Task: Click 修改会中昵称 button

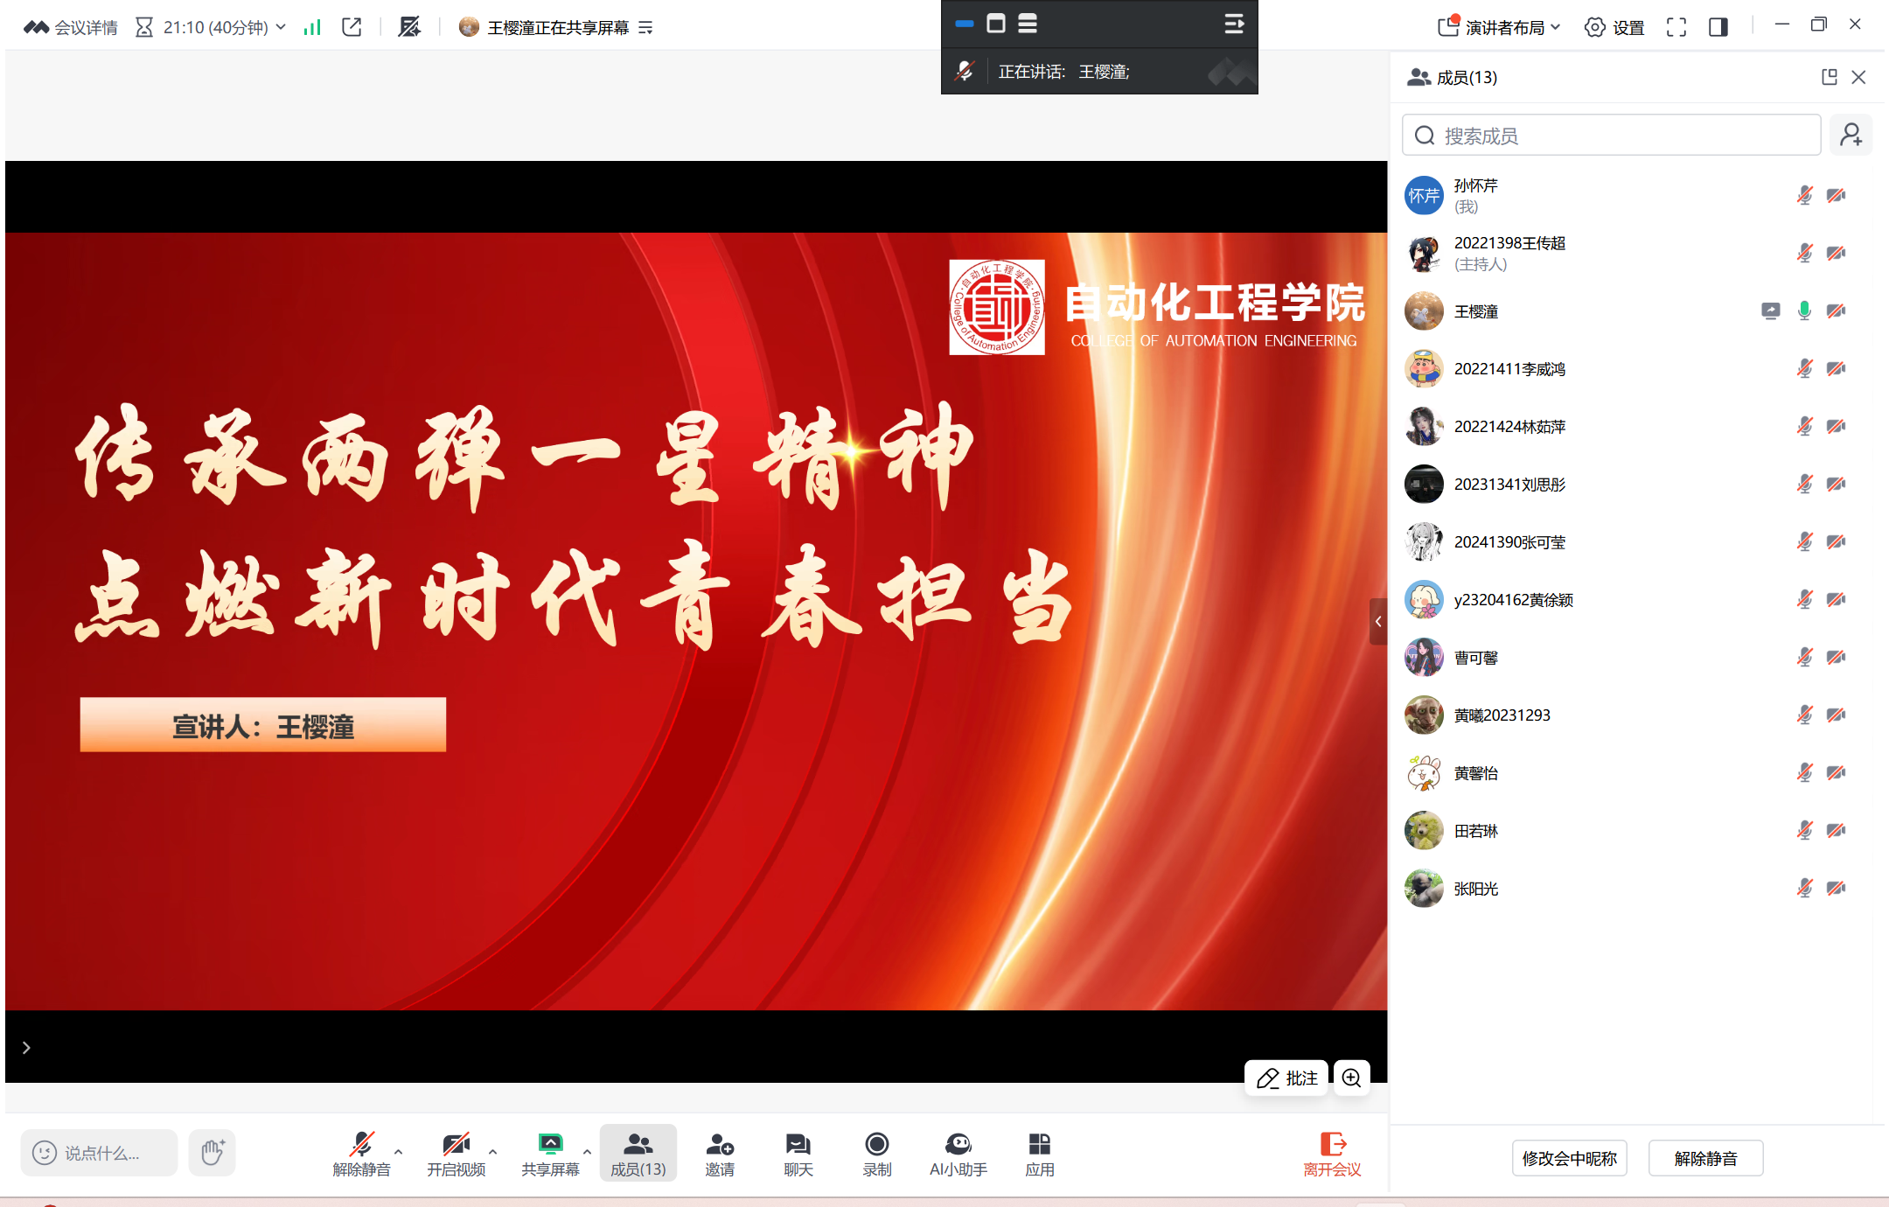Action: (x=1569, y=1158)
